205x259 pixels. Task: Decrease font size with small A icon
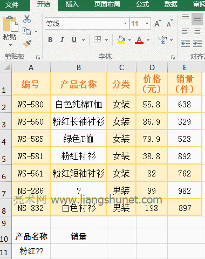pos(169,23)
